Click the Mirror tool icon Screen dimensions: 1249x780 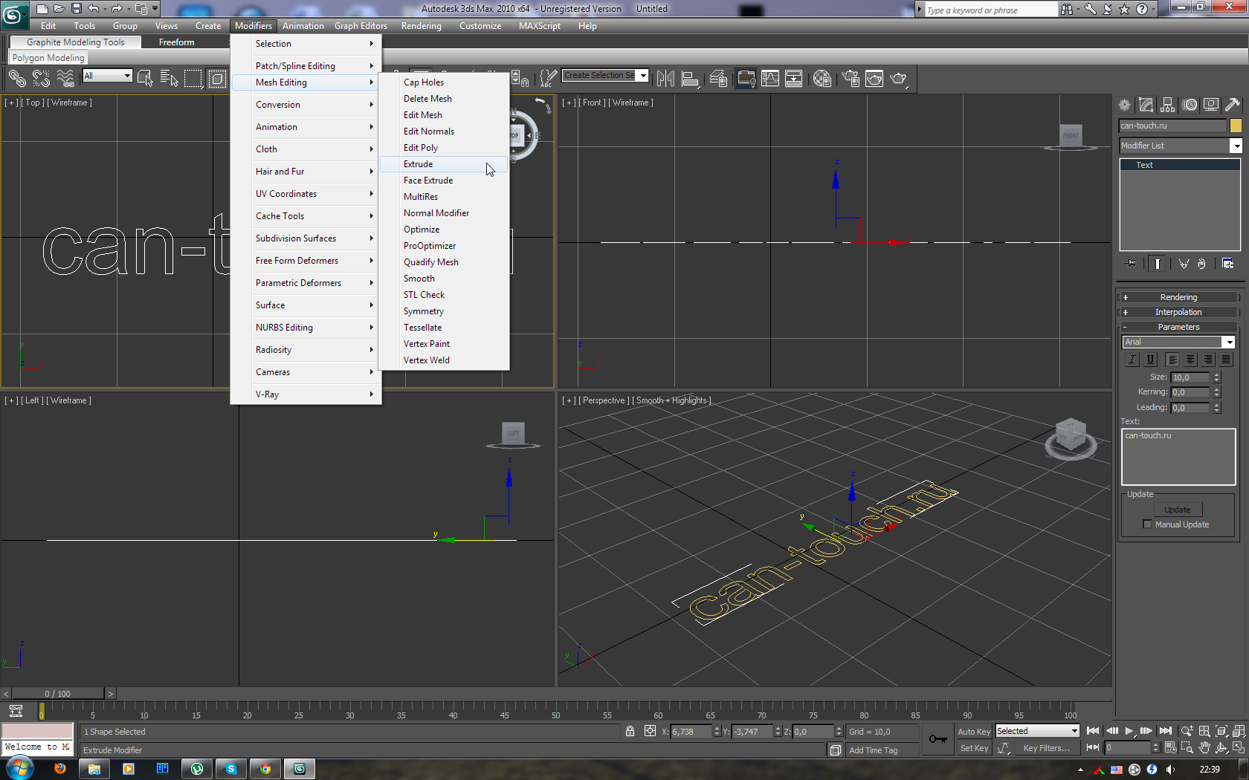click(x=666, y=78)
